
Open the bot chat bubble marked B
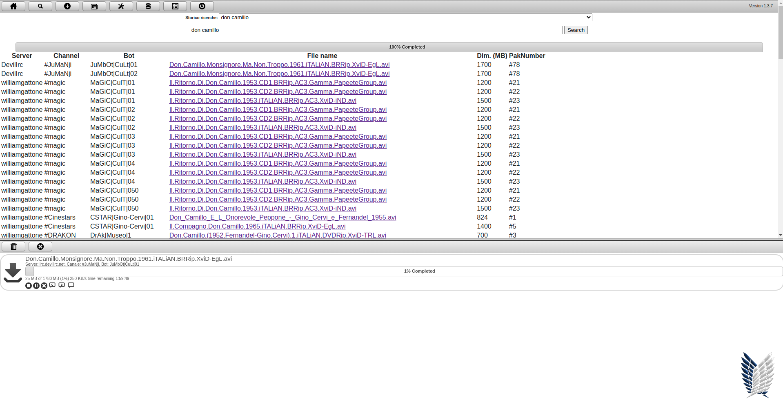tap(62, 285)
